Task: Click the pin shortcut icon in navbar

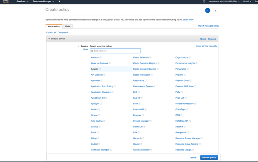Action: [x=59, y=1]
